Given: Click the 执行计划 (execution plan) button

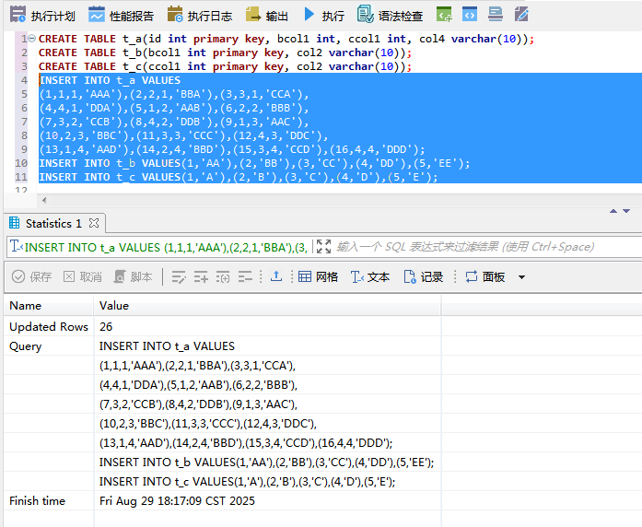Looking at the screenshot, I should 42,16.
